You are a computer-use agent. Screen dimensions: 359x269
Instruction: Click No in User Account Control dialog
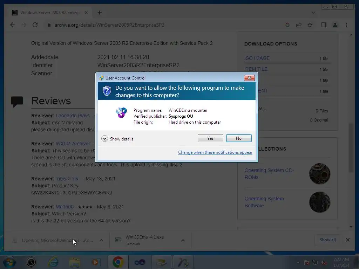pyautogui.click(x=238, y=138)
